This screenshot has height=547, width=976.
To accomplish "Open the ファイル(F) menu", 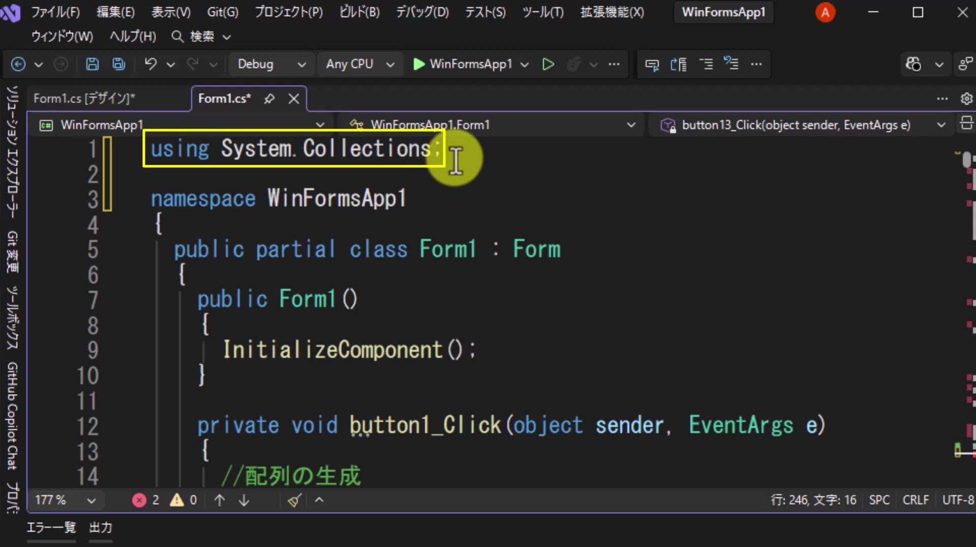I will tap(55, 12).
